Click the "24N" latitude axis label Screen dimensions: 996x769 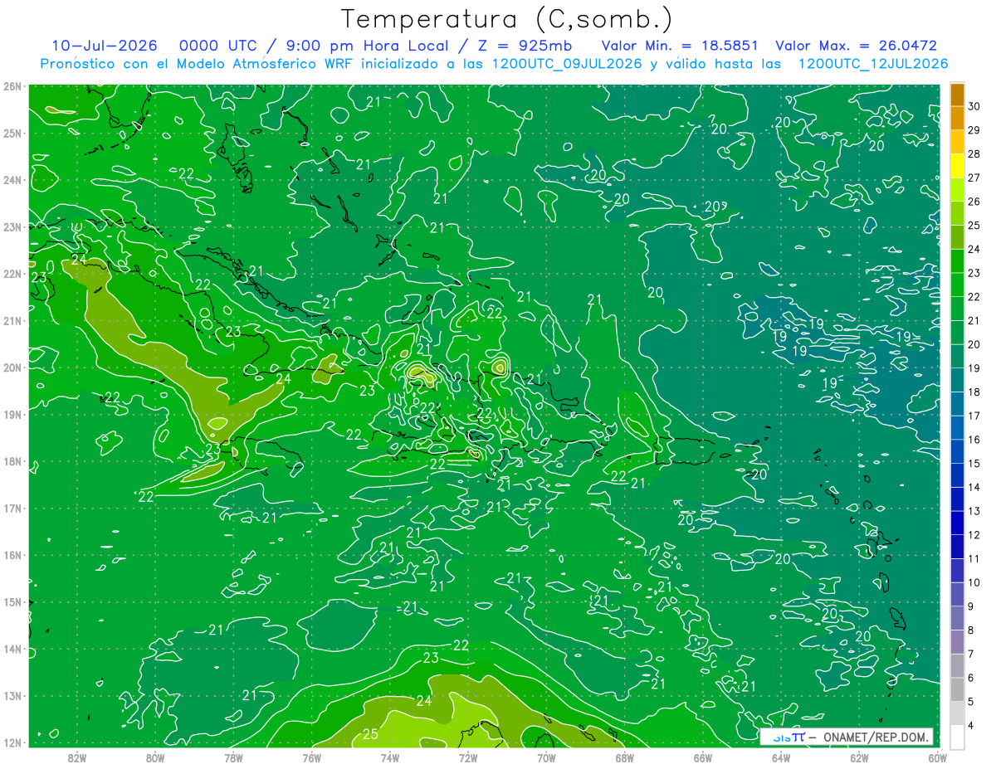click(13, 180)
